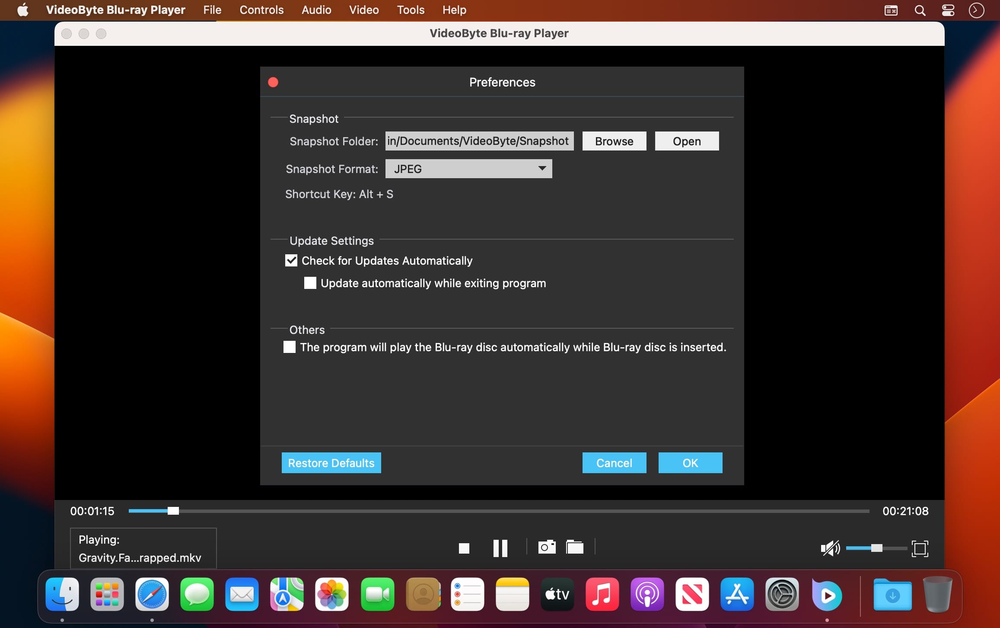Viewport: 1000px width, 628px height.
Task: Open the snapshot folder icon in the control bar
Action: pos(575,547)
